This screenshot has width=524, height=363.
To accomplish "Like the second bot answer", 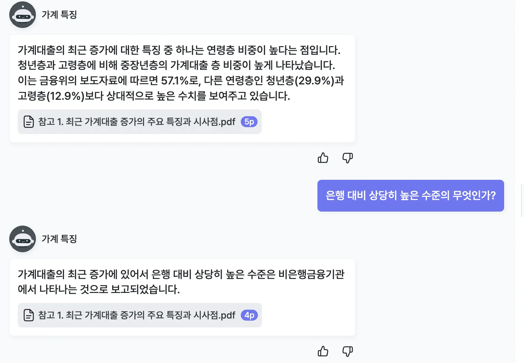I will tap(323, 351).
